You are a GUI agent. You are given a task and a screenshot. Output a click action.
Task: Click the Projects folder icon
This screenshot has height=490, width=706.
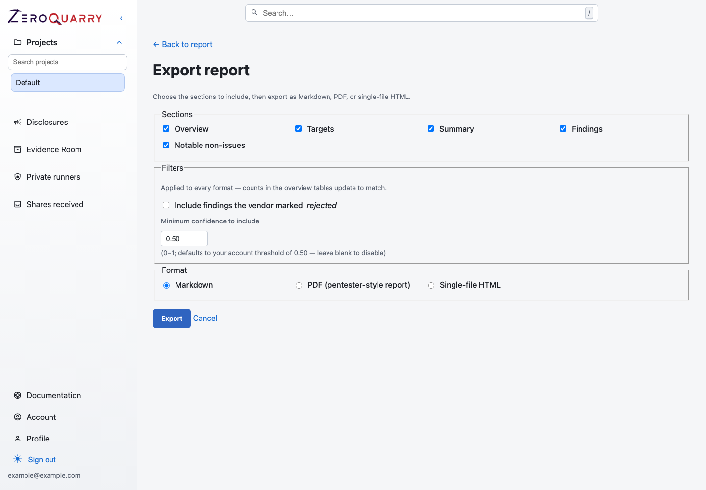click(18, 42)
